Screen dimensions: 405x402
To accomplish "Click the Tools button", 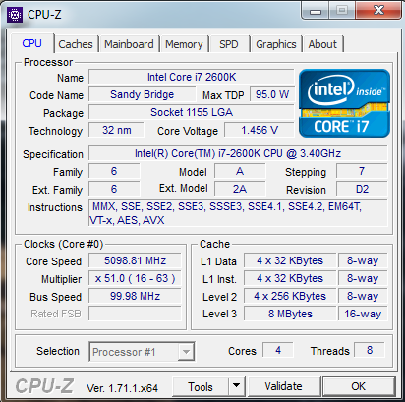I will click(x=201, y=386).
